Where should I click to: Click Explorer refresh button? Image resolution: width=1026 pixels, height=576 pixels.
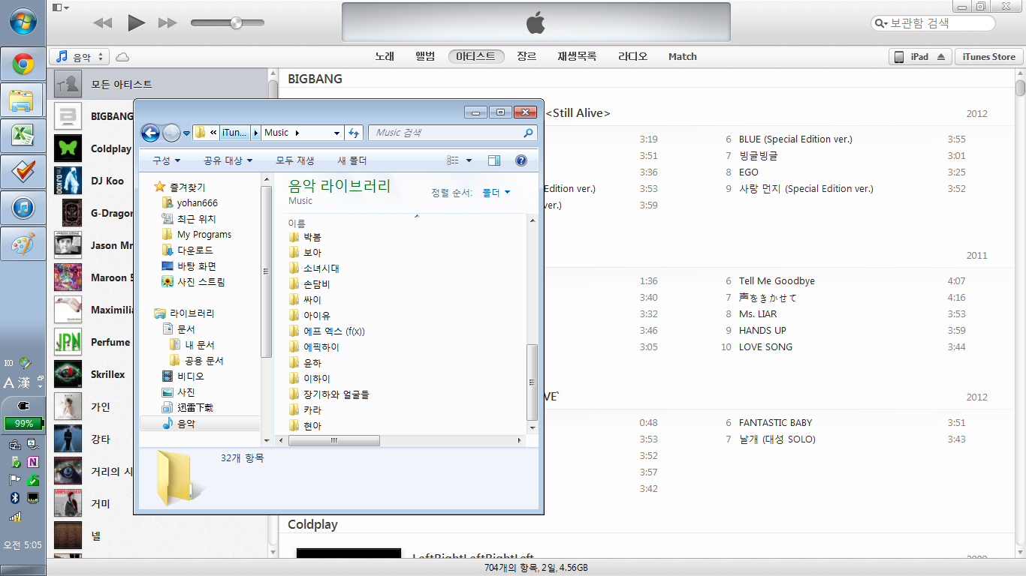(x=355, y=133)
